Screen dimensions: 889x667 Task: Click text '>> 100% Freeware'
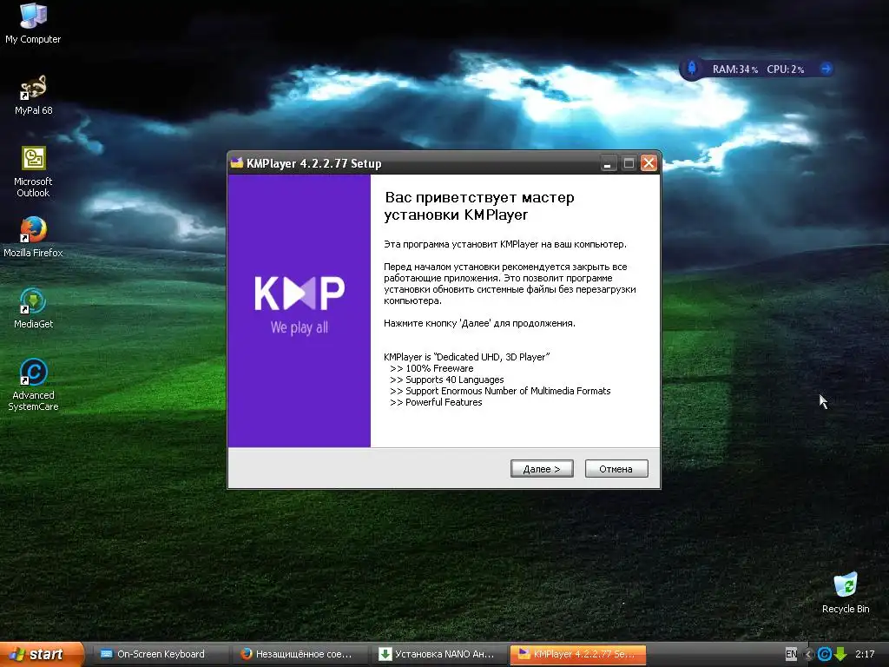pos(431,368)
